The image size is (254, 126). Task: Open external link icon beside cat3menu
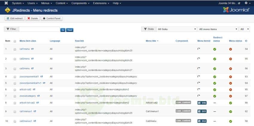click(32, 68)
